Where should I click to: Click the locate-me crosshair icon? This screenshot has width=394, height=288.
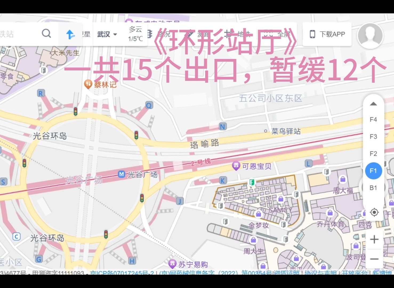(374, 213)
